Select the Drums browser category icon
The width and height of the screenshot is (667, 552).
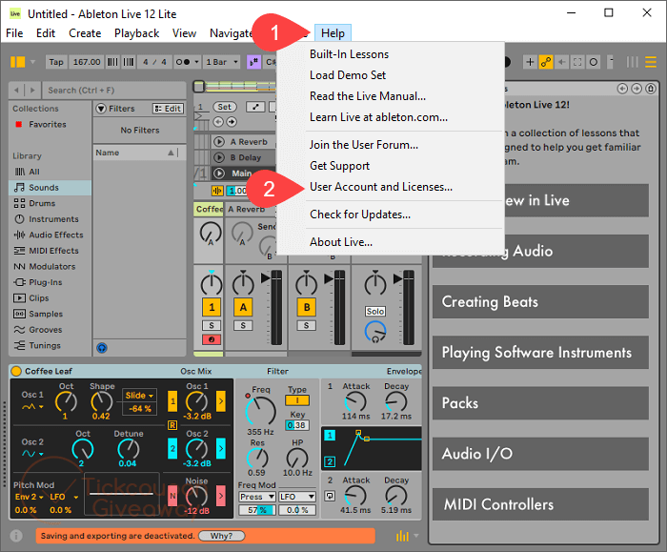(20, 203)
